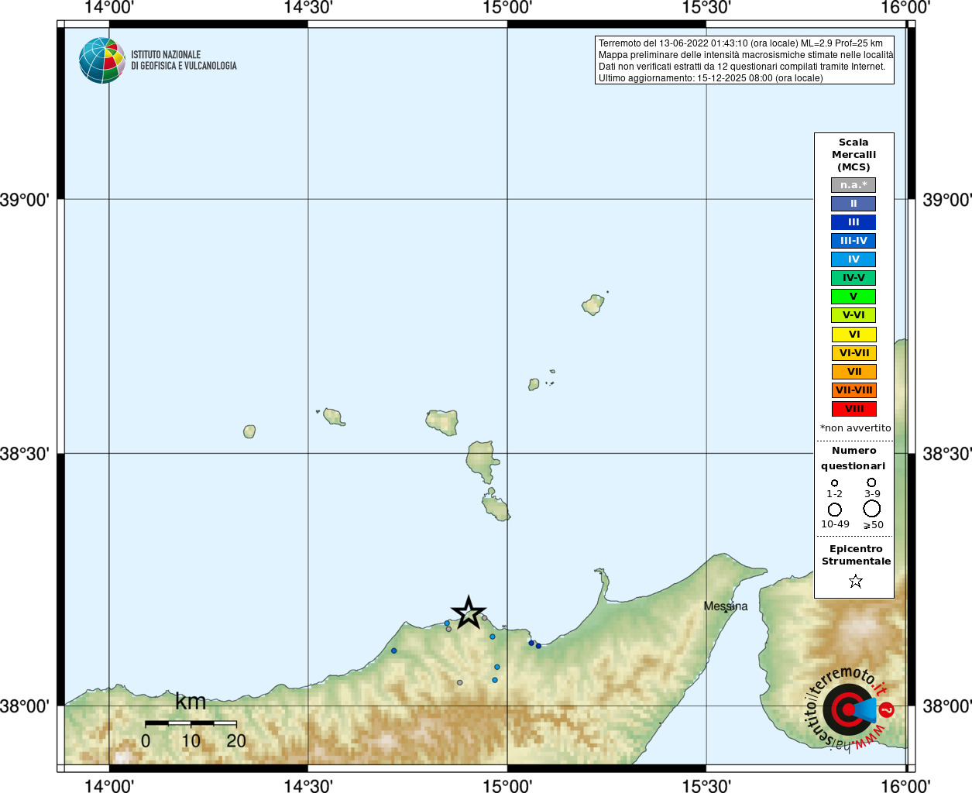Click the 'Dati non verificati' line
972x793 pixels.
coord(741,67)
